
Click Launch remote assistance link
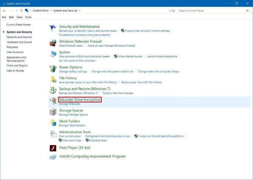pyautogui.click(x=162, y=56)
